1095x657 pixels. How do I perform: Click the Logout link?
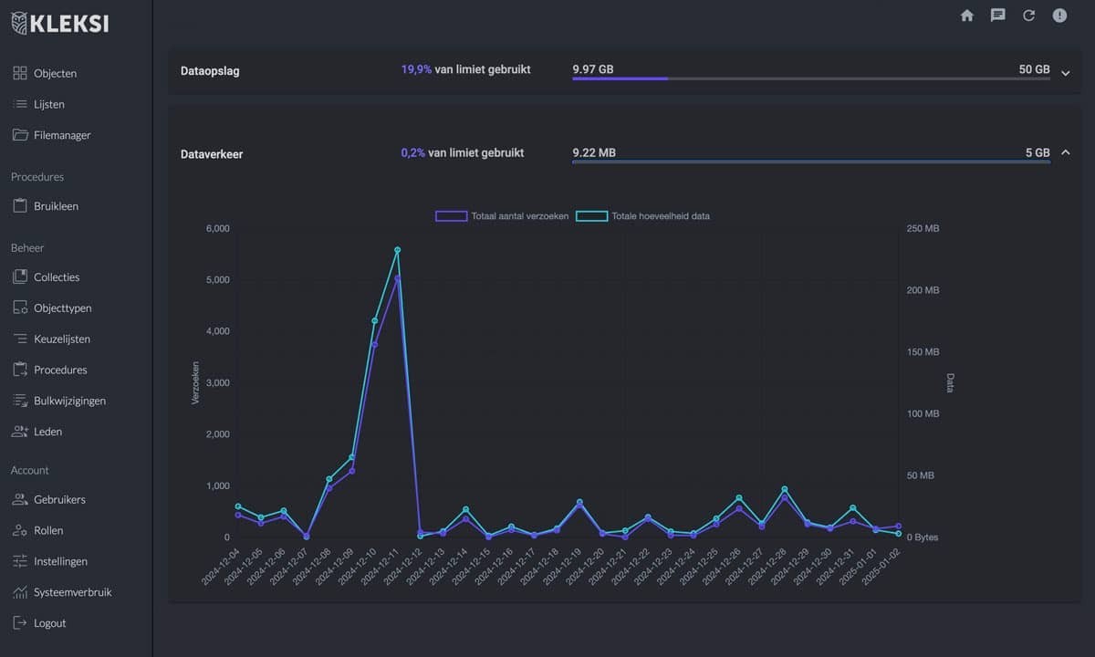(49, 623)
